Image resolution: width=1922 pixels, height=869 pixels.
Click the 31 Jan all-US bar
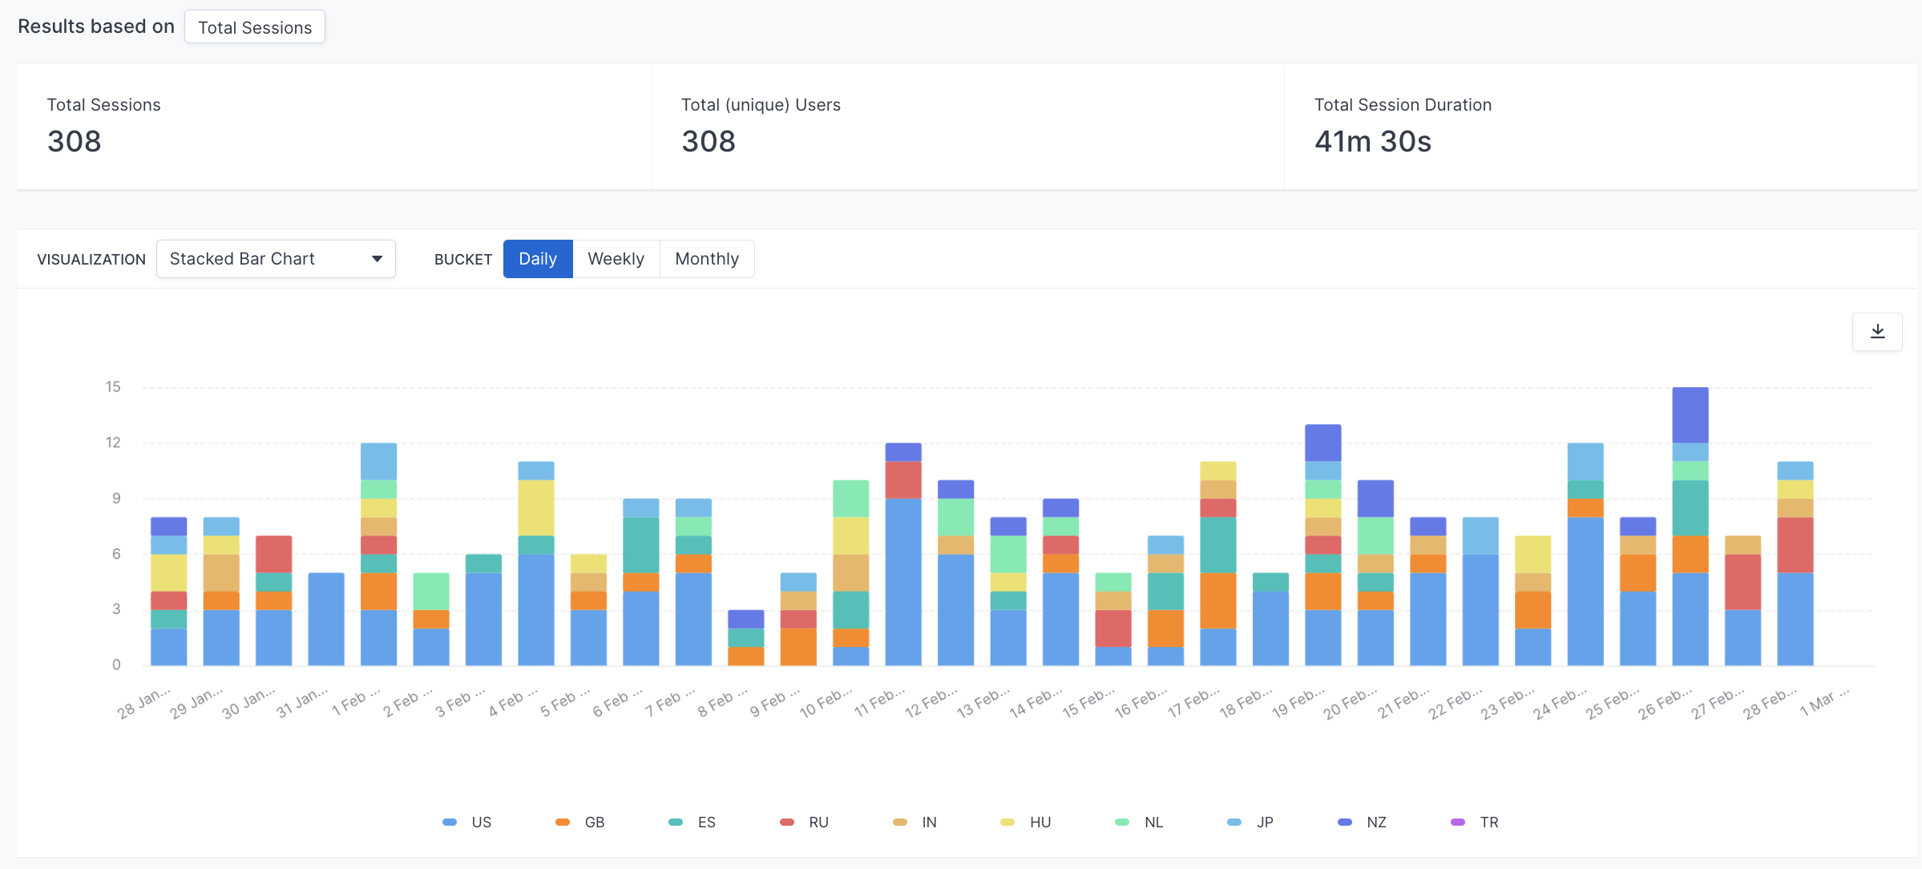tap(326, 619)
